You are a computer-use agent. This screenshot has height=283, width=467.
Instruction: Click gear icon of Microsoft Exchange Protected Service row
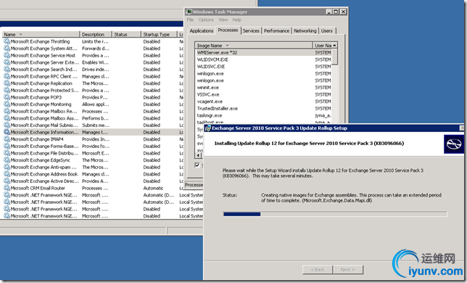pyautogui.click(x=7, y=90)
